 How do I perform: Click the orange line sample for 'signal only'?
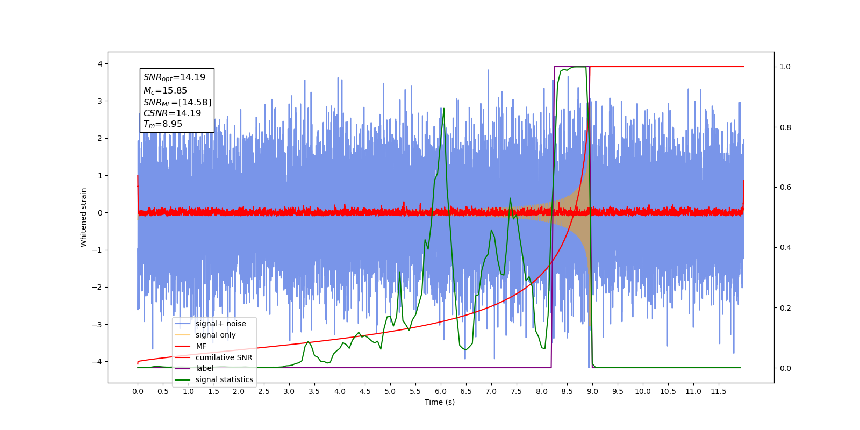click(183, 335)
